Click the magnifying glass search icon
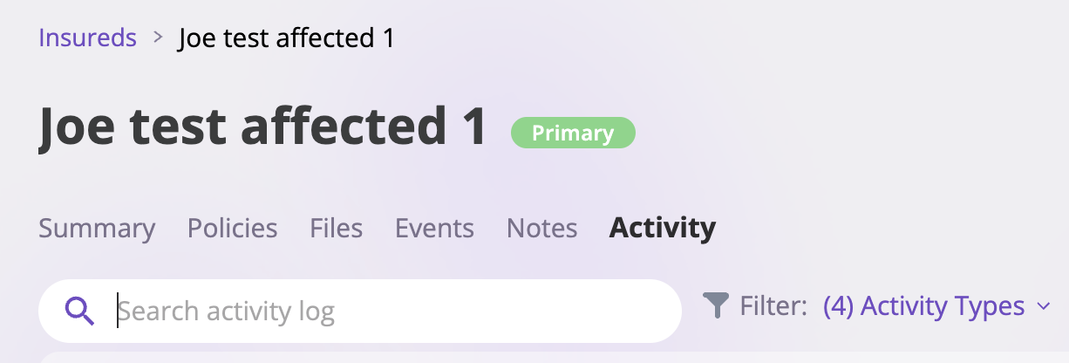 tap(80, 311)
